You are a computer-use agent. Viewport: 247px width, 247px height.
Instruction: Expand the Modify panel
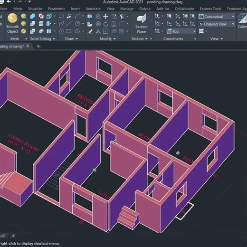pos(108,38)
